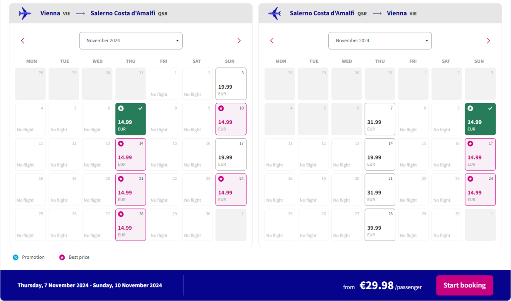Choose return Sunday 24 November best price
Screen dimensions: 511x301
tap(480, 190)
